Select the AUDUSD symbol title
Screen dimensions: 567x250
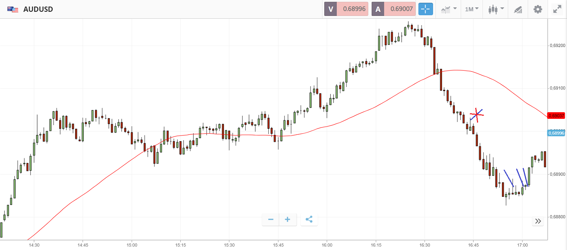point(38,9)
